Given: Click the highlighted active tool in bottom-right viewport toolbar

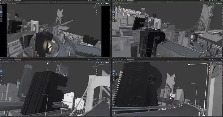Looking at the screenshot, I should coord(114,72).
